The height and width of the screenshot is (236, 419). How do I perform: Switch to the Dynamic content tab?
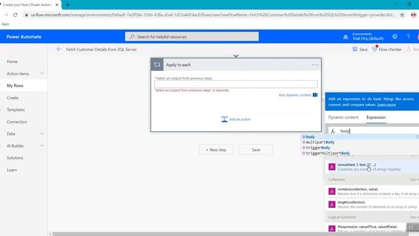pos(343,117)
